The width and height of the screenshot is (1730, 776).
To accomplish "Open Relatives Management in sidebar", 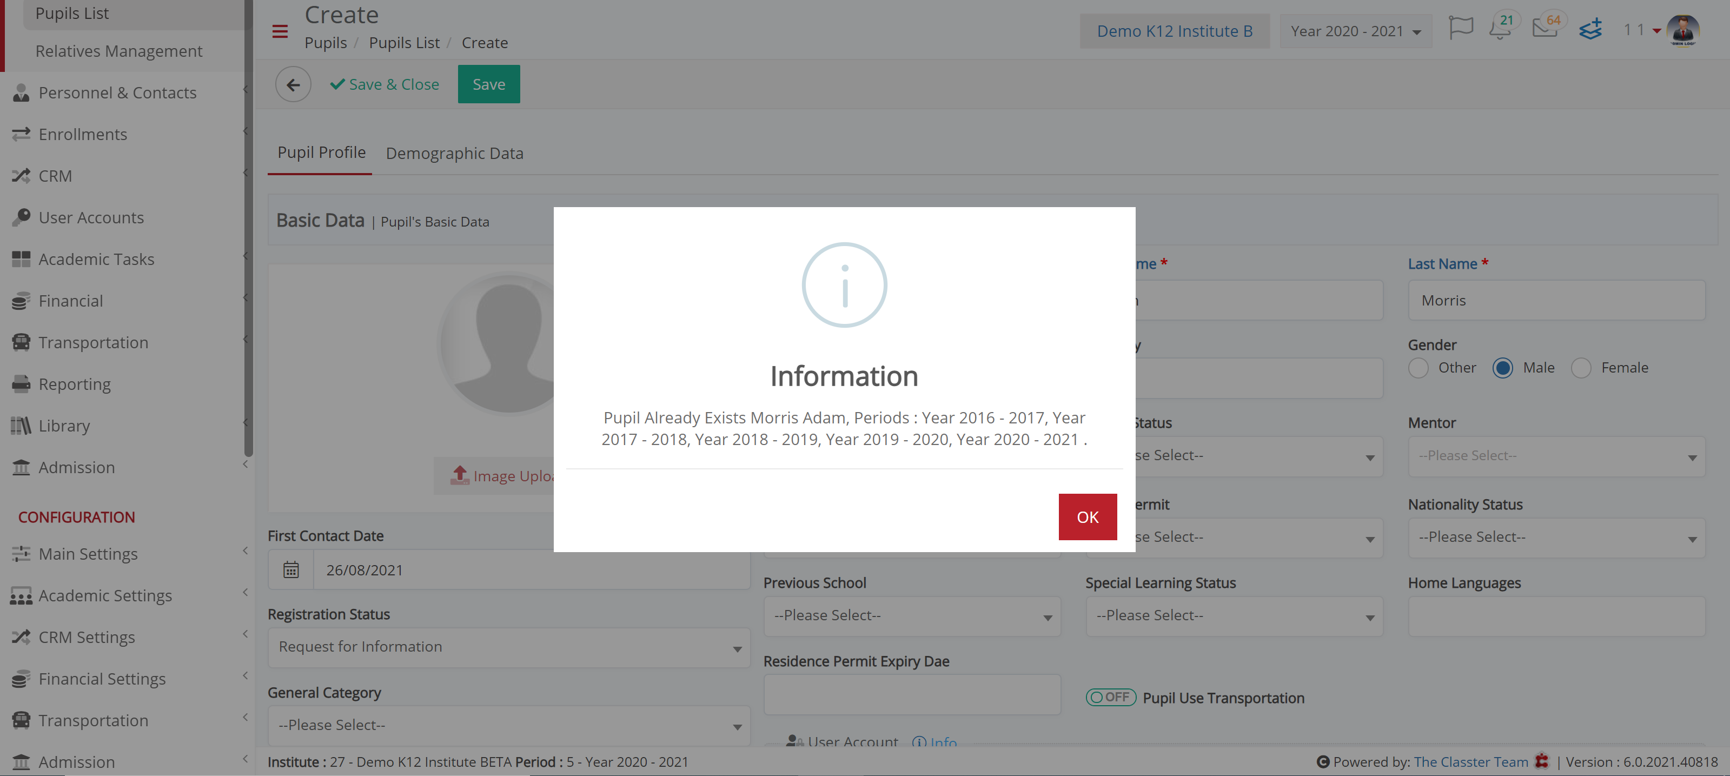I will point(118,51).
